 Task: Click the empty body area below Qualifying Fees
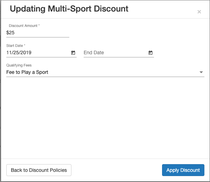click(x=105, y=115)
